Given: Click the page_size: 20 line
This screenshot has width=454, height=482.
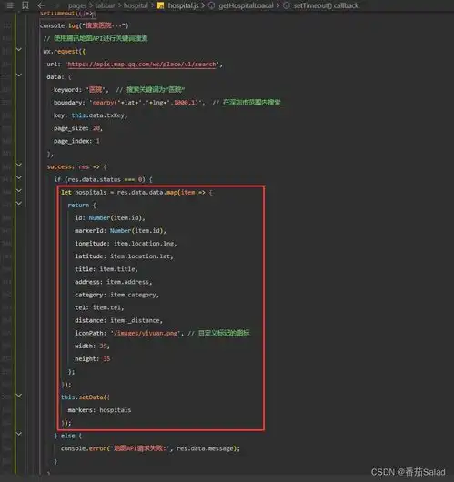Looking at the screenshot, I should 78,128.
